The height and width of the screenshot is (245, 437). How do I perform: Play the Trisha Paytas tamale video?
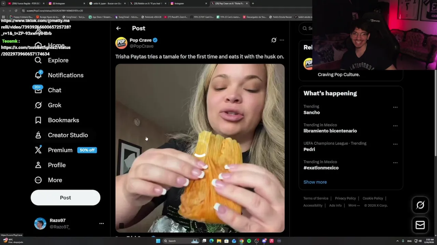pyautogui.click(x=200, y=148)
